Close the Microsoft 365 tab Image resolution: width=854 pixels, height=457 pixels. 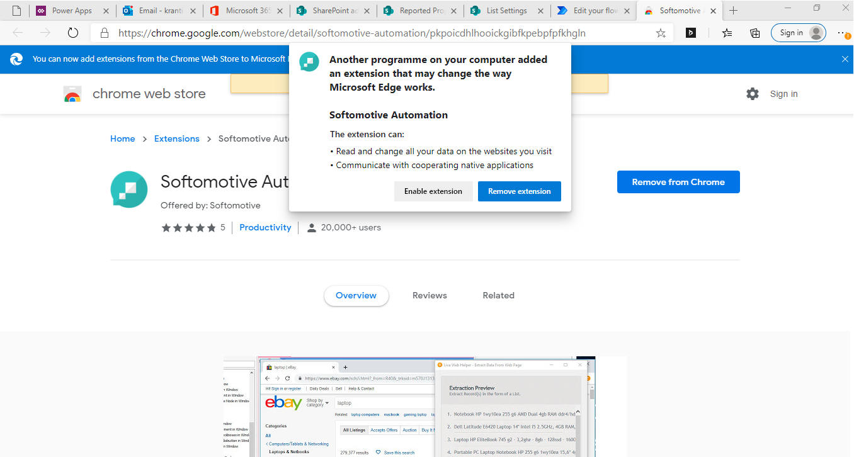click(280, 11)
